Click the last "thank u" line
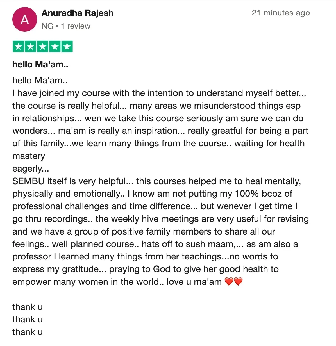Screen dimensions: 336x346 pos(28,332)
